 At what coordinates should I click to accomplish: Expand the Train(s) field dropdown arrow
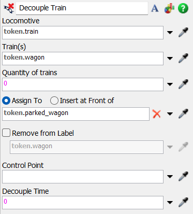click(x=170, y=58)
